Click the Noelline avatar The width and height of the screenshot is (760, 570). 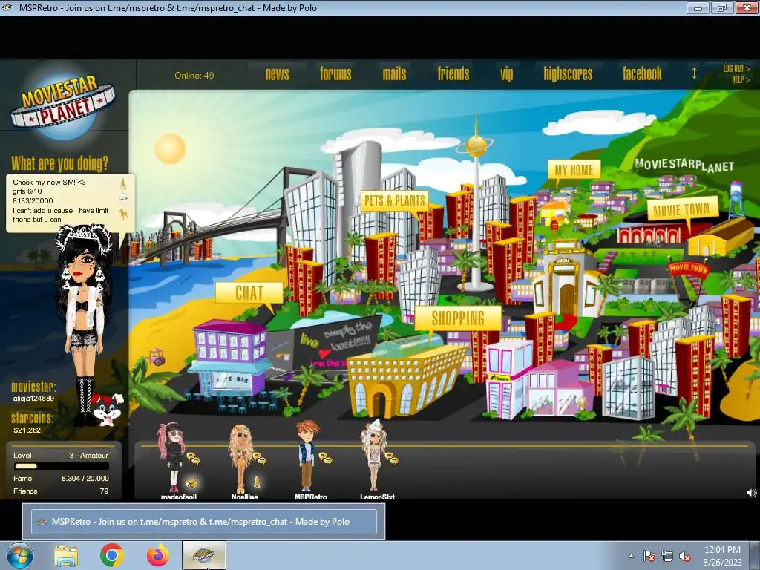pyautogui.click(x=240, y=459)
